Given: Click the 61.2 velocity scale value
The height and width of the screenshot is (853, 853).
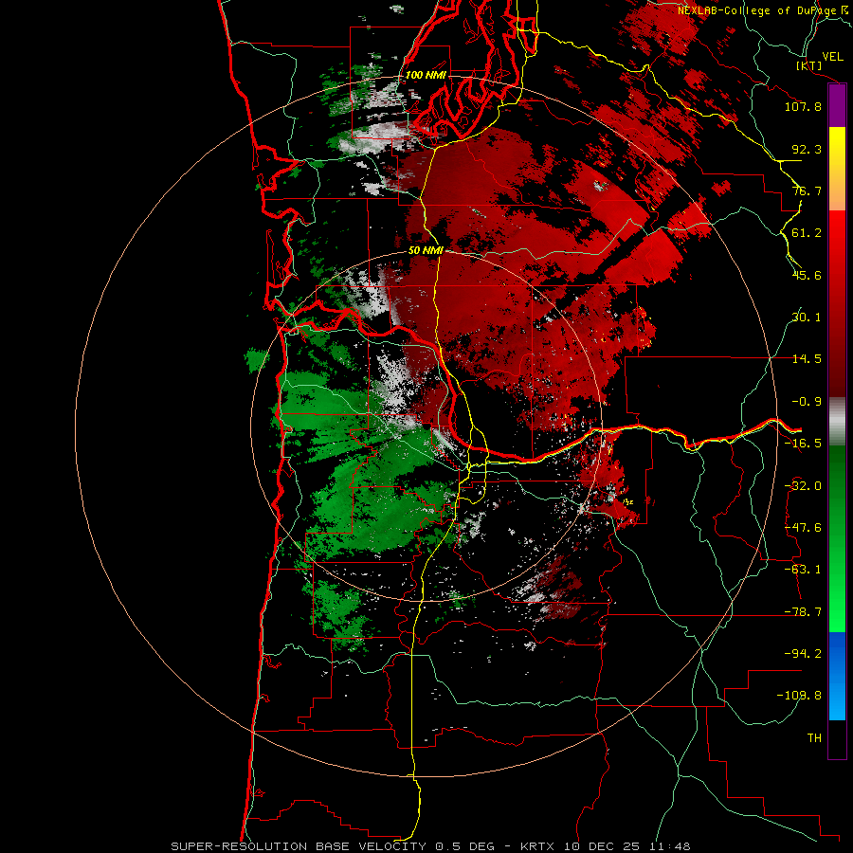Looking at the screenshot, I should point(807,233).
